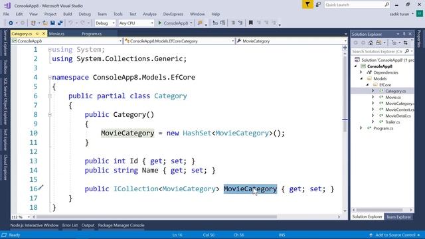Open the Build menu
Image resolution: width=425 pixels, height=239 pixels.
point(68,14)
